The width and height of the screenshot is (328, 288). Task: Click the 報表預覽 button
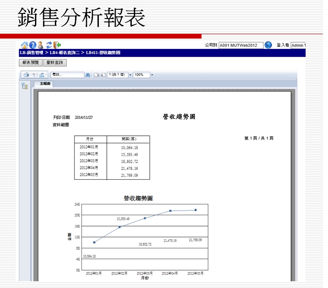pos(30,62)
